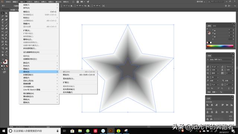The image size is (238, 134).
Task: Open the Envelope Distort (封套扭曲) submenu
Action: [x=39, y=75]
